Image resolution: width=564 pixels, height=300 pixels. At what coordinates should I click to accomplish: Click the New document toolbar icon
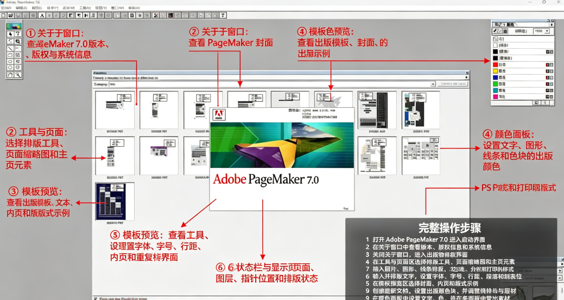4,15
